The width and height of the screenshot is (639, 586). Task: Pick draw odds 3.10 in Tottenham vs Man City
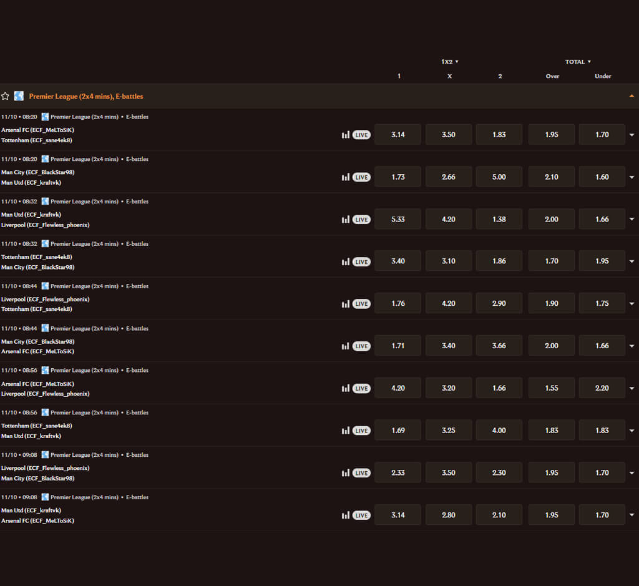tap(448, 261)
